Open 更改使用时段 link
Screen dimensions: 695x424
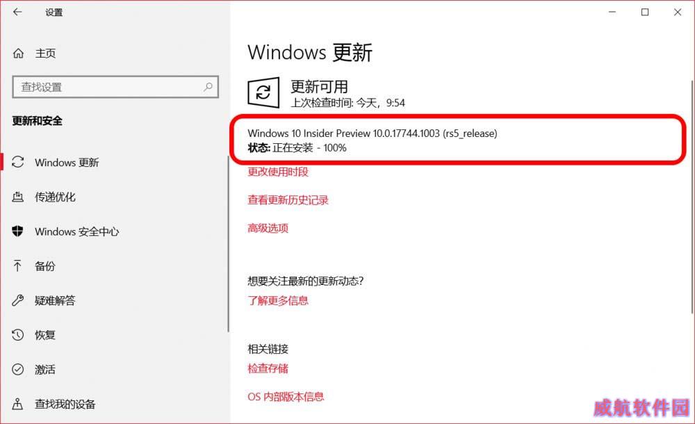click(278, 172)
